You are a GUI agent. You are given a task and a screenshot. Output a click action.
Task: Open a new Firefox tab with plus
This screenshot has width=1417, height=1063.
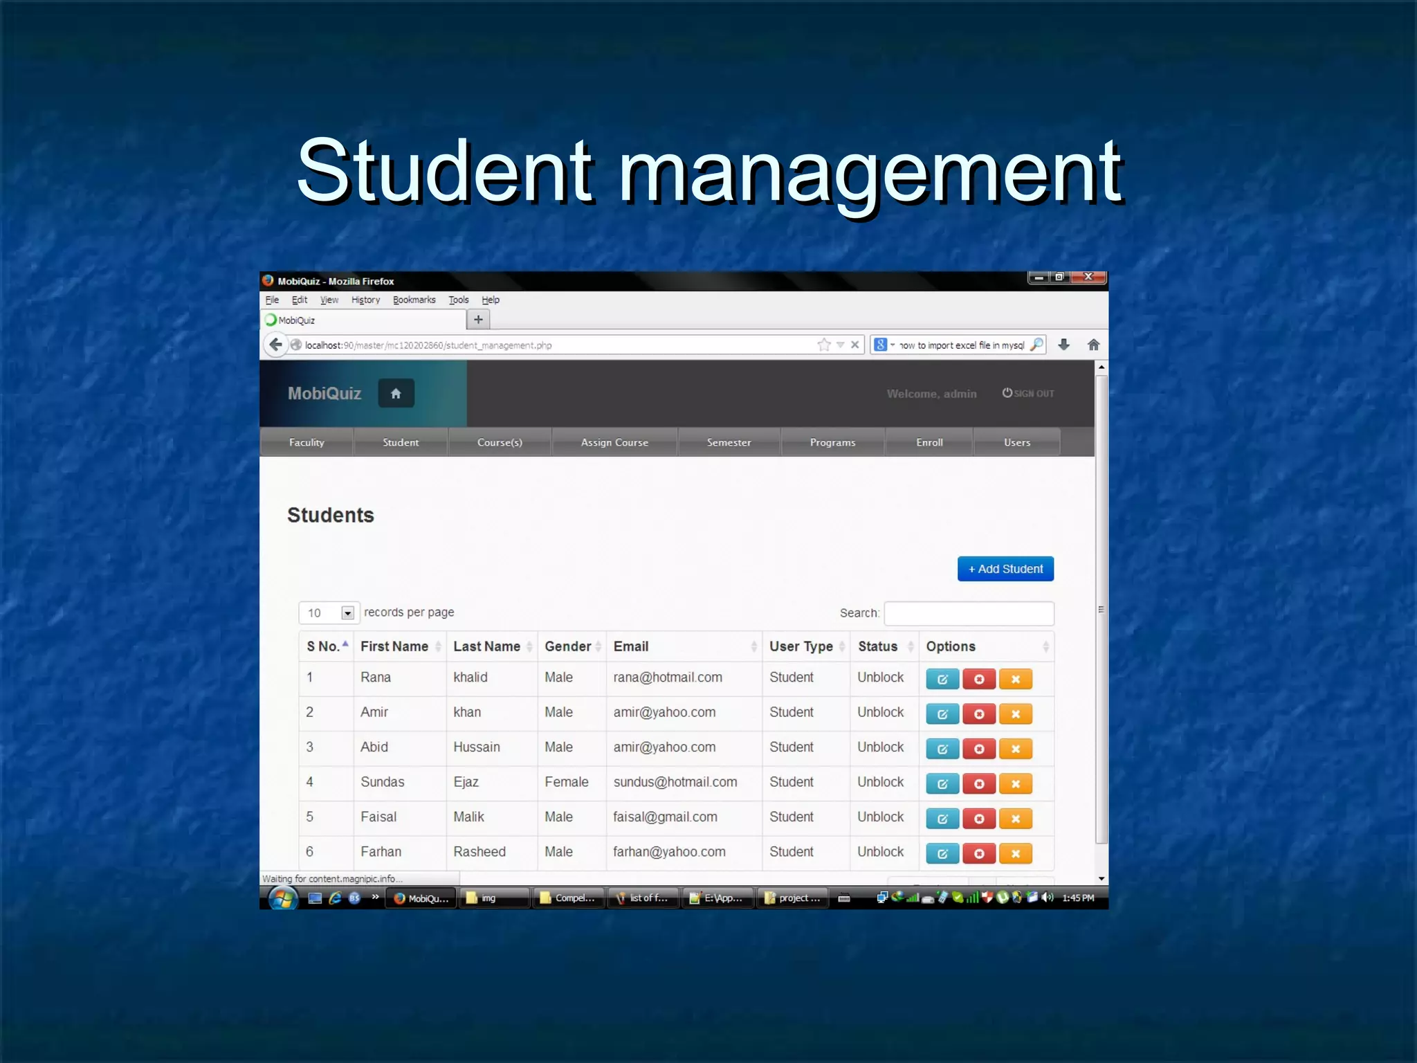tap(478, 320)
